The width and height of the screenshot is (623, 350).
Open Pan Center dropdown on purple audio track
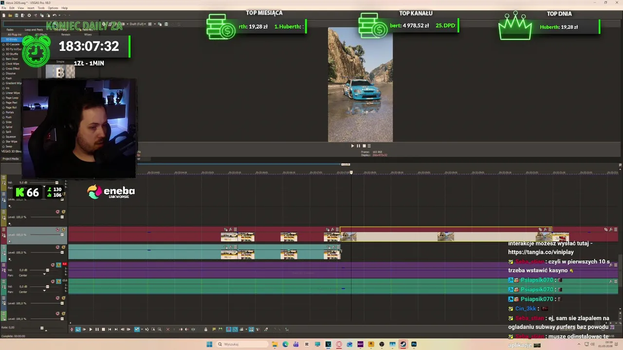(x=44, y=274)
